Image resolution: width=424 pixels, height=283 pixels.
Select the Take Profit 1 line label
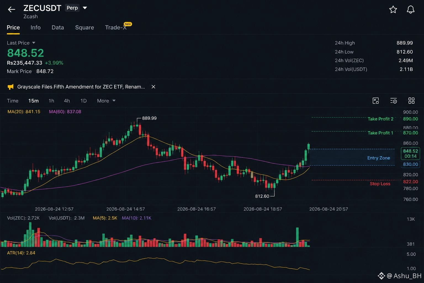tap(380, 133)
